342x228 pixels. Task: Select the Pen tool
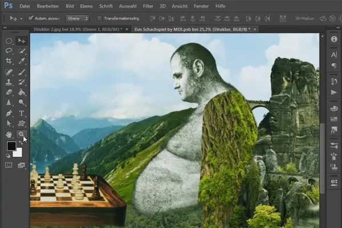pyautogui.click(x=9, y=113)
